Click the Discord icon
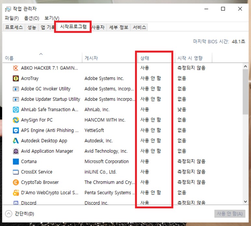251x226 pixels. tap(16, 203)
